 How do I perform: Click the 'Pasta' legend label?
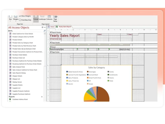(x=111, y=81)
